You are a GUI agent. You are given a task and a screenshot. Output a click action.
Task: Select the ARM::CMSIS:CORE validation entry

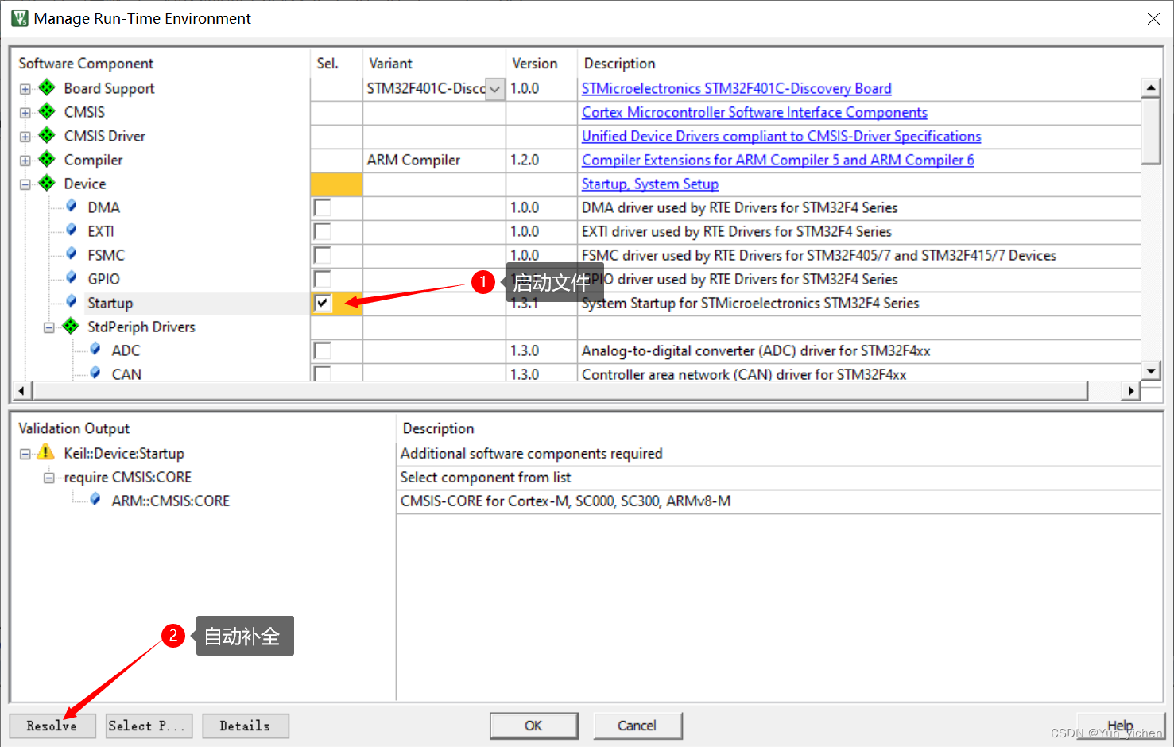click(171, 501)
